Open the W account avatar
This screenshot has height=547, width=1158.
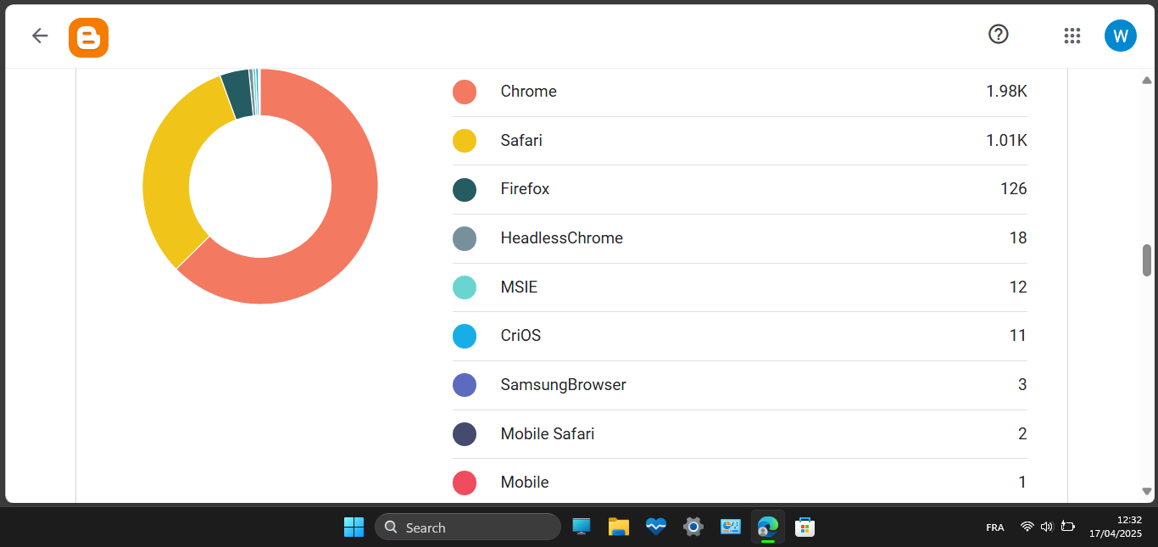[1120, 36]
